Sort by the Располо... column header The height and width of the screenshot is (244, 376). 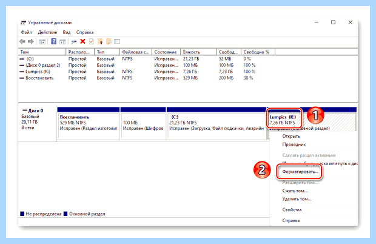click(80, 52)
